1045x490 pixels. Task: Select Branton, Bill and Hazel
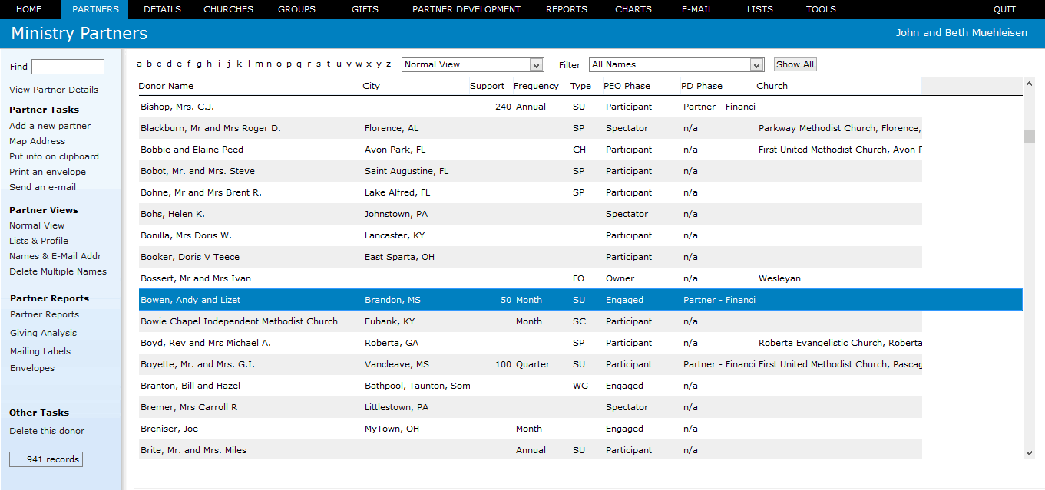pos(530,386)
